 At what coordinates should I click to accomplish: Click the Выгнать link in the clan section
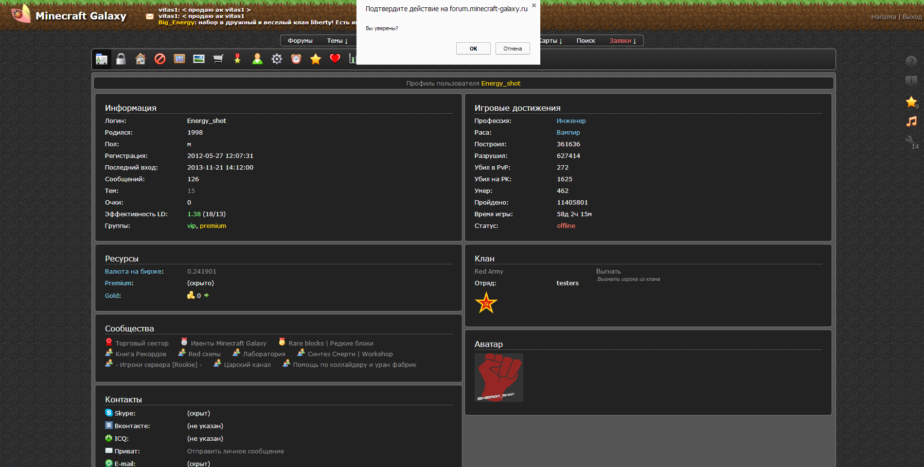pos(608,272)
